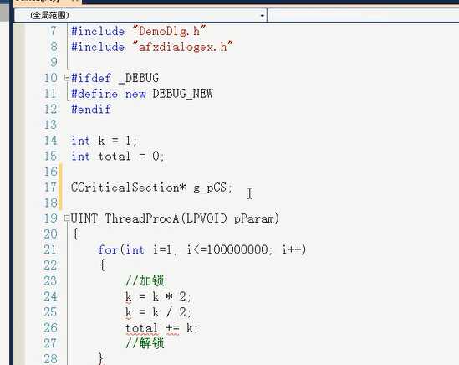Click the //解锁 comment

[145, 343]
